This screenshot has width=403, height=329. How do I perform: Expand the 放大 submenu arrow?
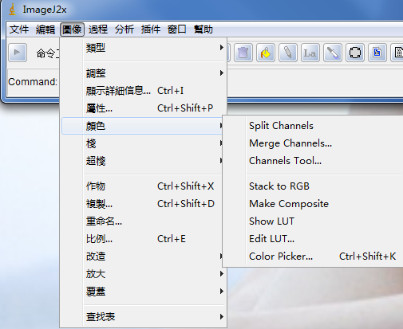tap(221, 274)
